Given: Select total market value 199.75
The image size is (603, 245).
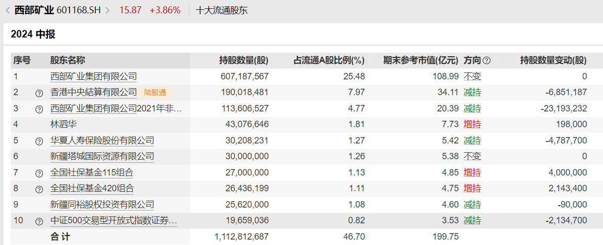Looking at the screenshot, I should pyautogui.click(x=446, y=237).
